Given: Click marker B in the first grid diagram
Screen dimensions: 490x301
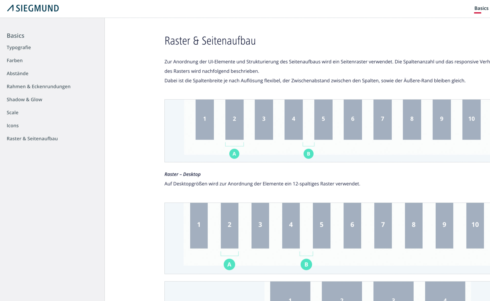Looking at the screenshot, I should (308, 154).
